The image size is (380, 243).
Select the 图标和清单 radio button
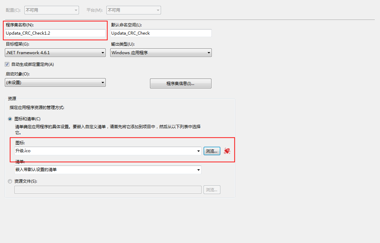tap(10, 119)
